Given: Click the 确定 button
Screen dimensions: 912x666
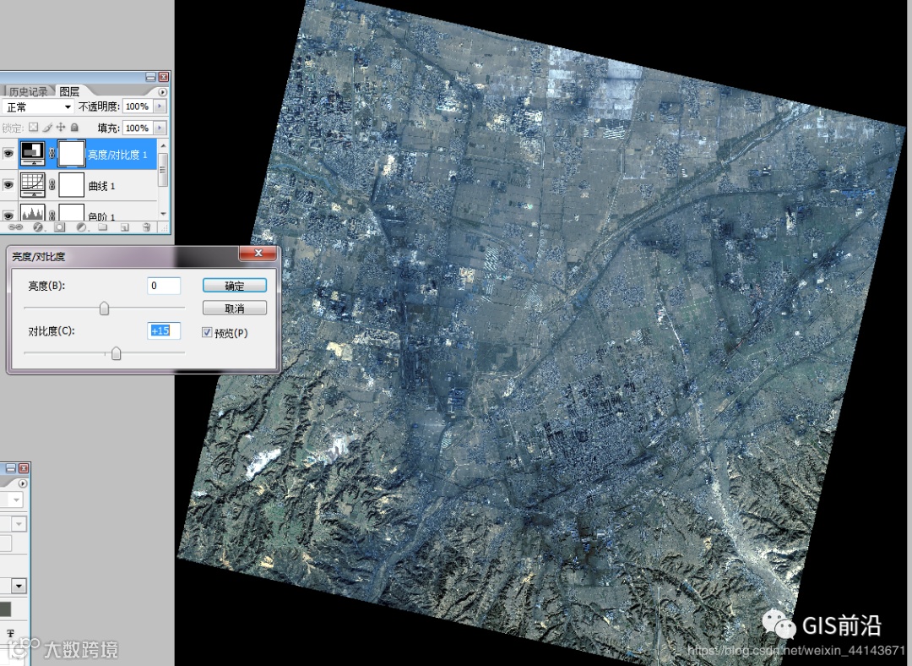Looking at the screenshot, I should point(235,286).
